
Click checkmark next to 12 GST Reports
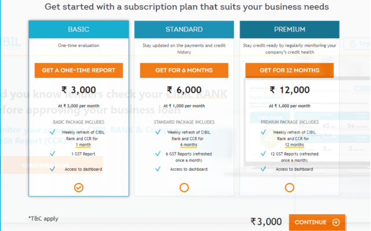(263, 154)
